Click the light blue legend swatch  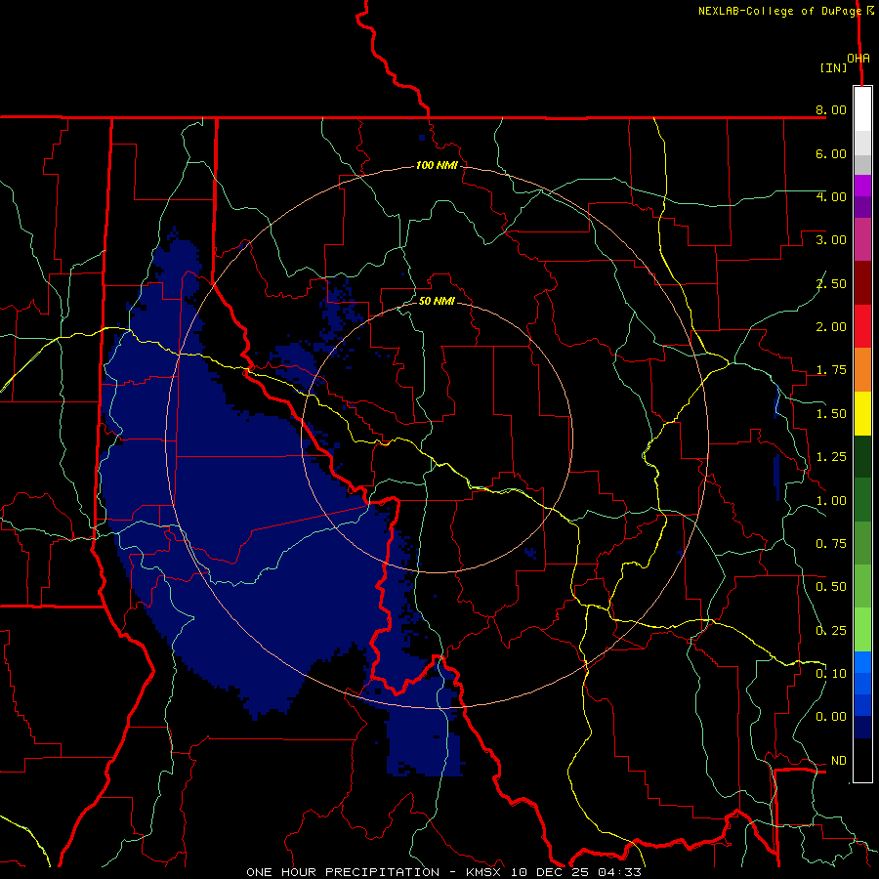coord(862,662)
